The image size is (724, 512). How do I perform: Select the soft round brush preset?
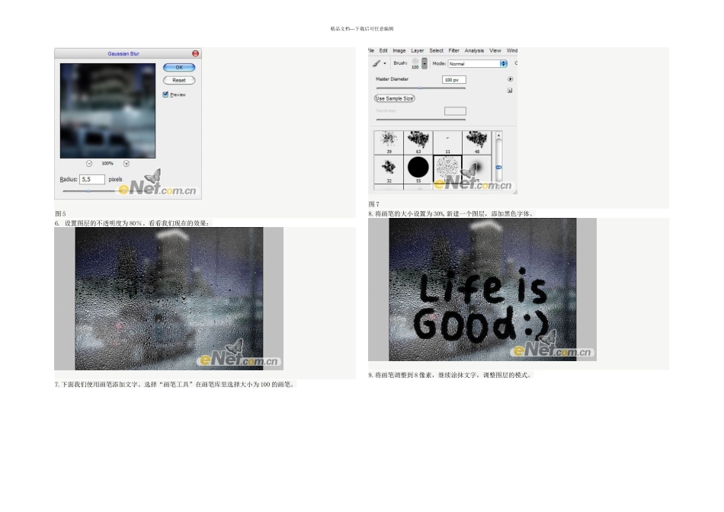(476, 169)
